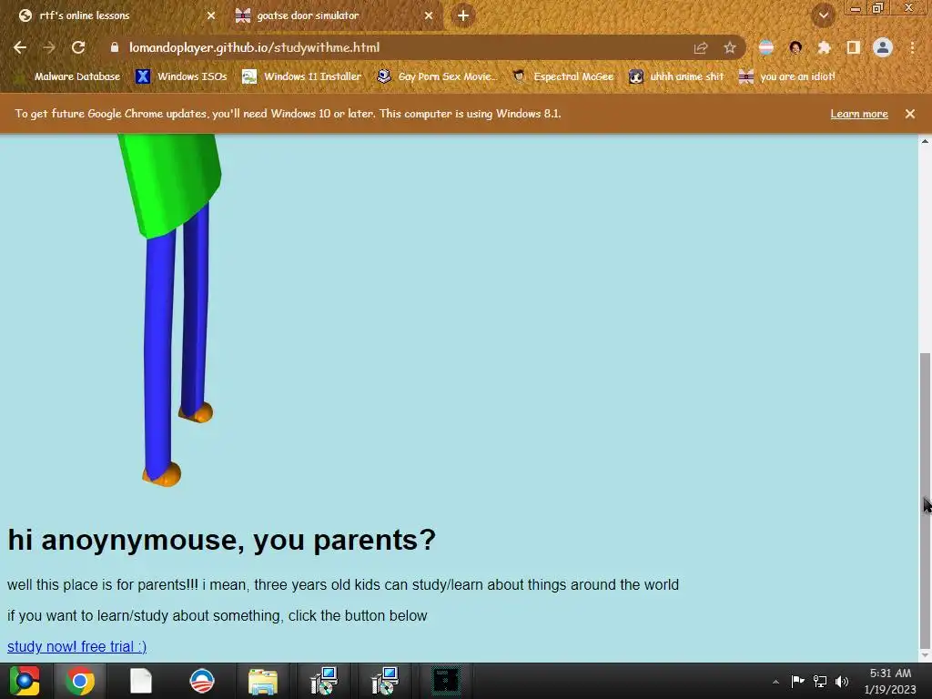Open the "you are an idiot!" bookmark
932x699 pixels.
pos(786,76)
